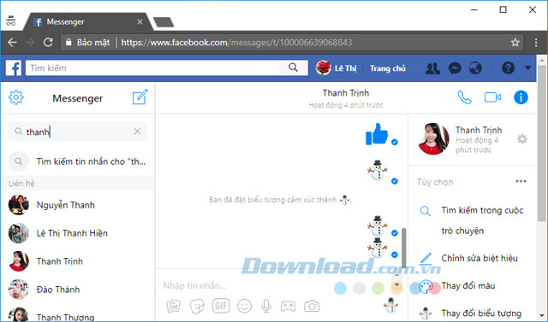Record a voice clip
The image size is (548, 322).
coord(266,306)
